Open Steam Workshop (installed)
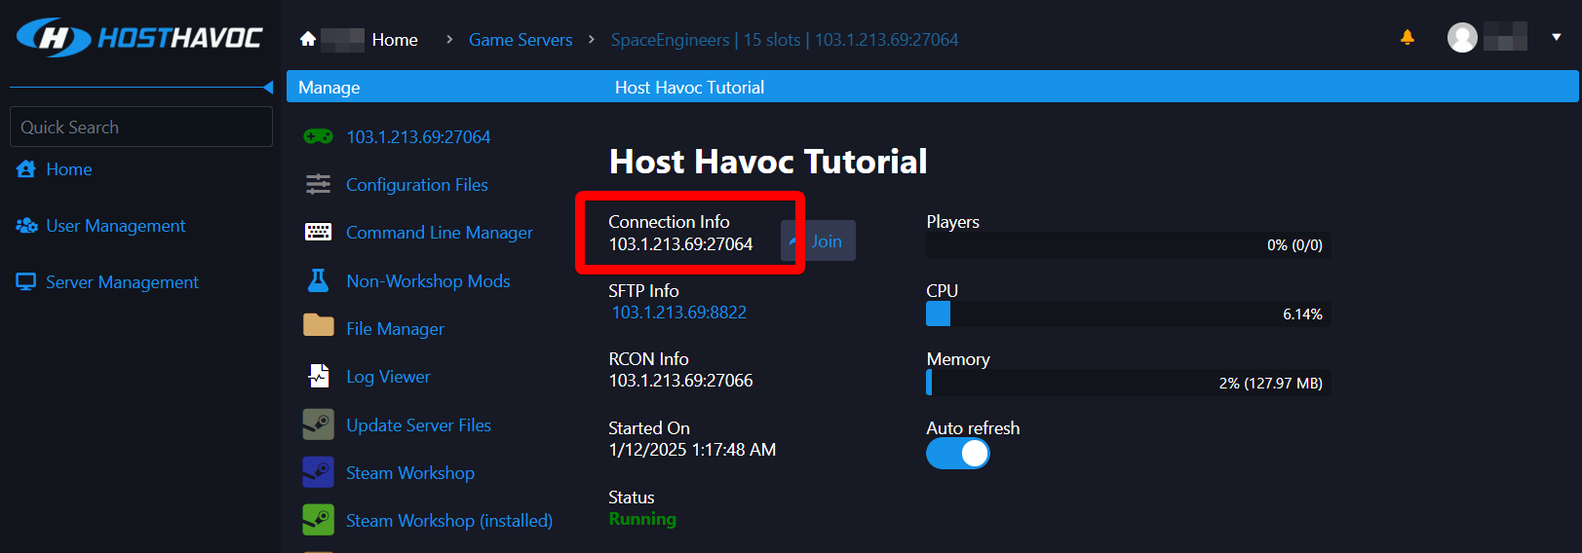This screenshot has height=553, width=1582. click(x=449, y=521)
